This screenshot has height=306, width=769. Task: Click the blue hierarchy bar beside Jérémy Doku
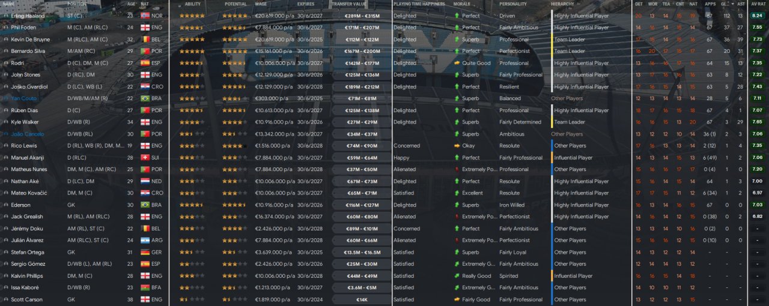pyautogui.click(x=552, y=229)
